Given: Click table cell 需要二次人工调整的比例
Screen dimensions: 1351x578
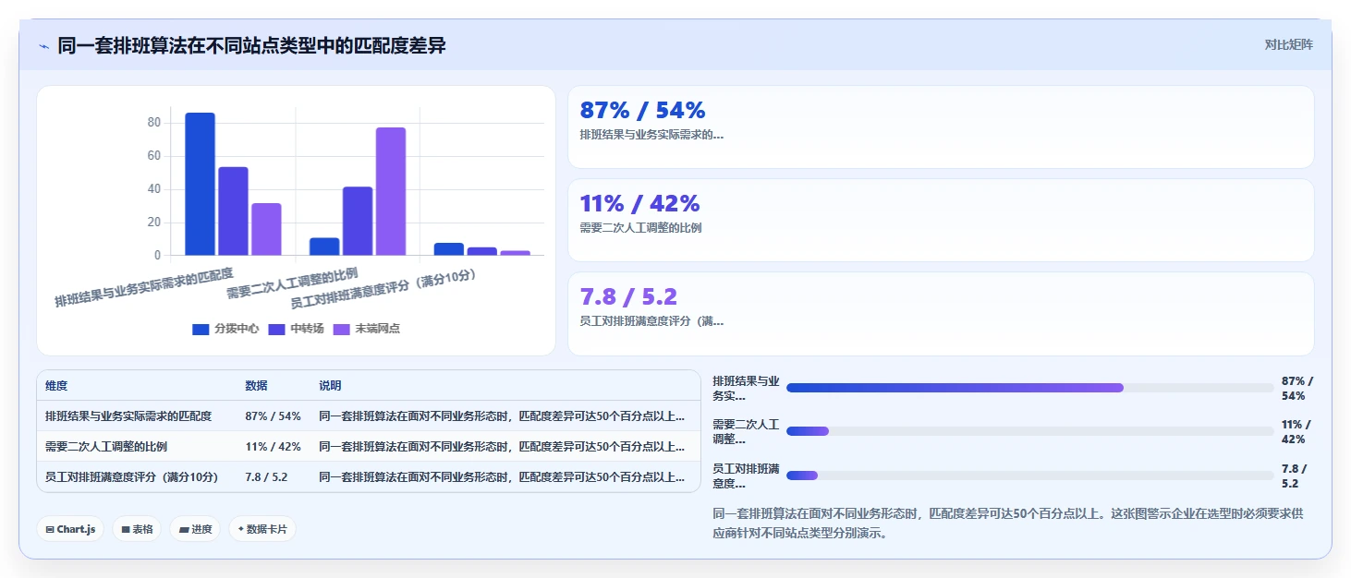Looking at the screenshot, I should coord(106,447).
